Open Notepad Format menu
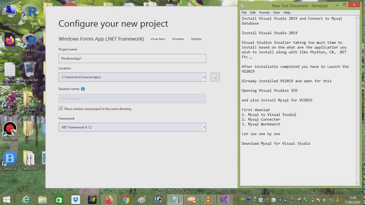 click(264, 13)
